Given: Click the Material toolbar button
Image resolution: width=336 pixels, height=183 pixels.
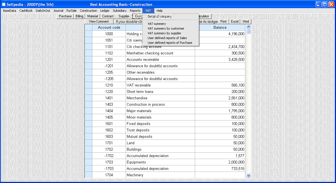Looking at the screenshot, I should (93, 16).
